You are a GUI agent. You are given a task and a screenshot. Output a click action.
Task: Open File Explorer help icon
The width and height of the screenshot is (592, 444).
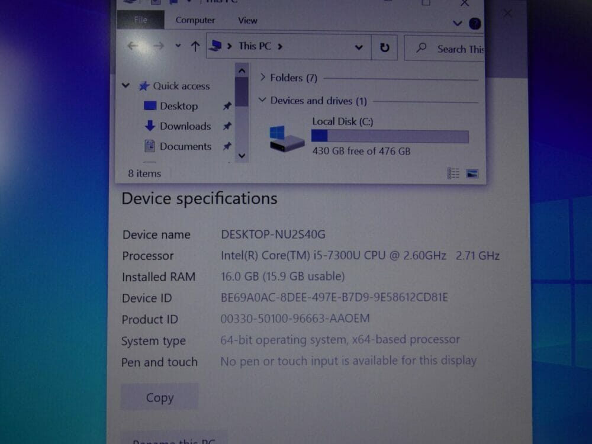click(x=475, y=24)
